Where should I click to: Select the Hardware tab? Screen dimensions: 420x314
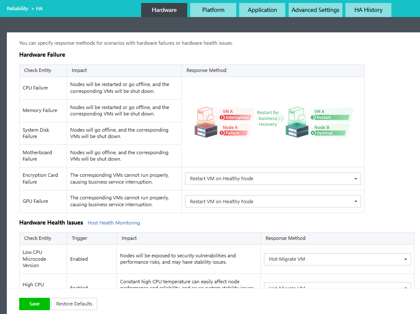[x=164, y=10]
